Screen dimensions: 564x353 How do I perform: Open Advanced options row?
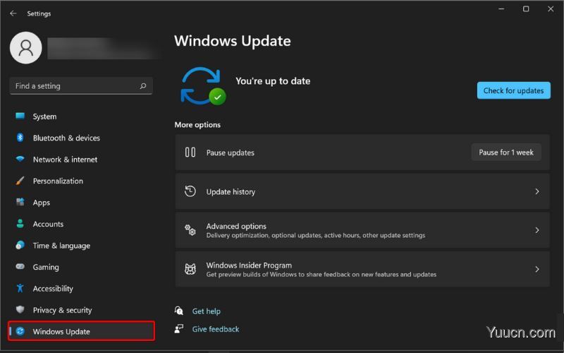point(362,230)
